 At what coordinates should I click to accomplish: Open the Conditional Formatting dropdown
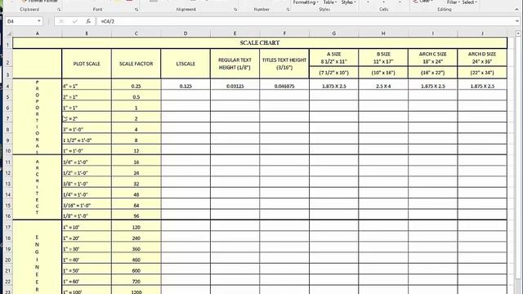[x=306, y=2]
